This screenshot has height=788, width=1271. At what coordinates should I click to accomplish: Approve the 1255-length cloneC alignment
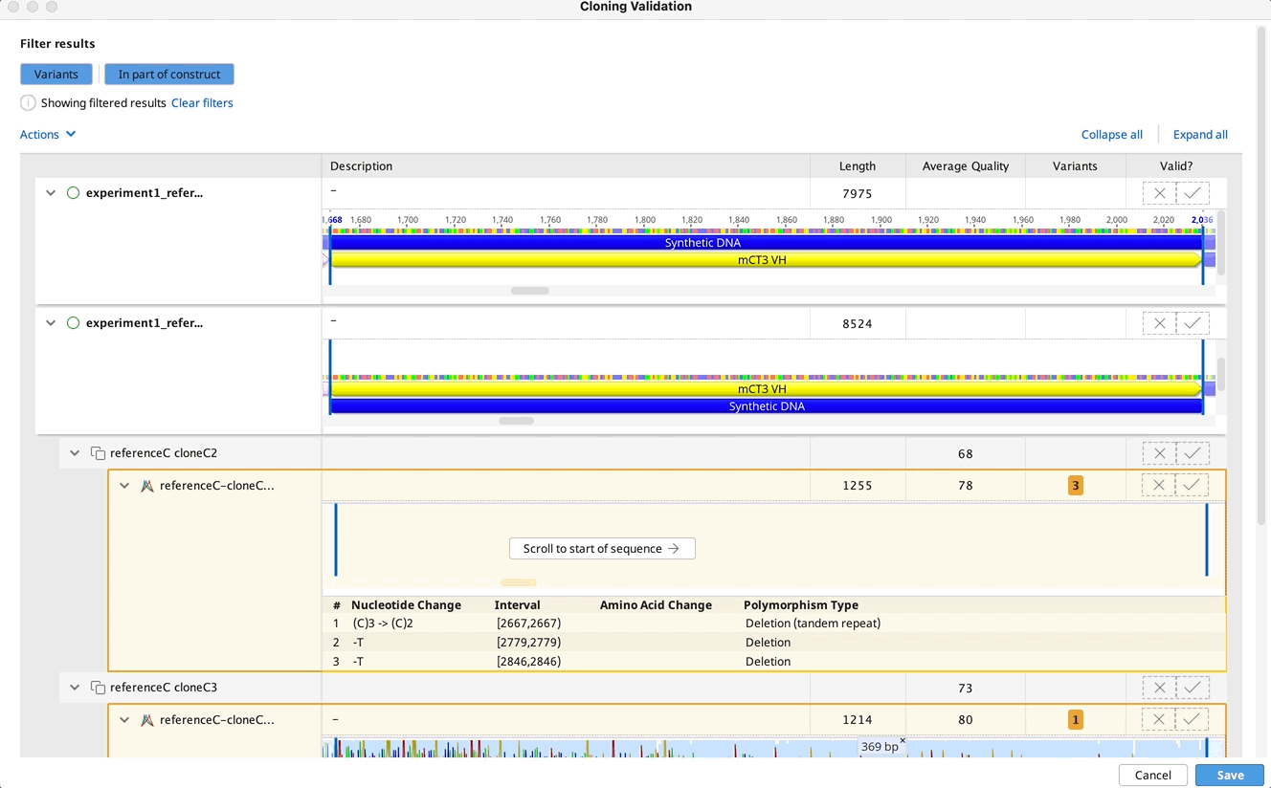[1192, 485]
